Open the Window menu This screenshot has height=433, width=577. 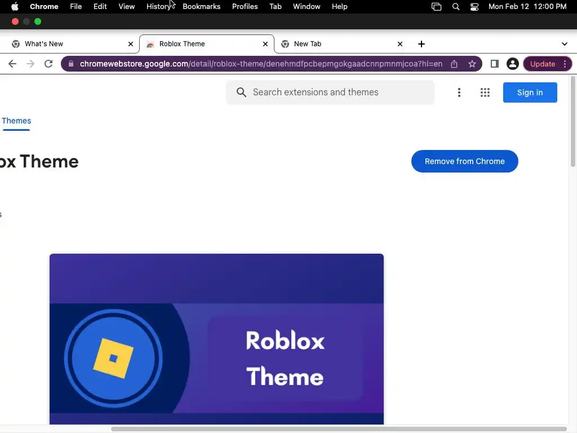point(307,7)
